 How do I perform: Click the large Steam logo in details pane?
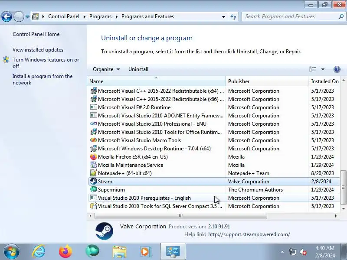[x=104, y=231]
